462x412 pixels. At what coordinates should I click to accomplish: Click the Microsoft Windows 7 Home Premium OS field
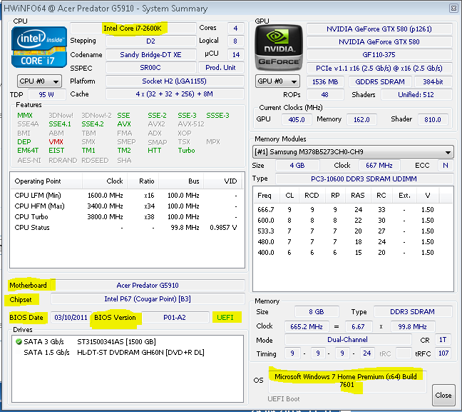coord(347,381)
